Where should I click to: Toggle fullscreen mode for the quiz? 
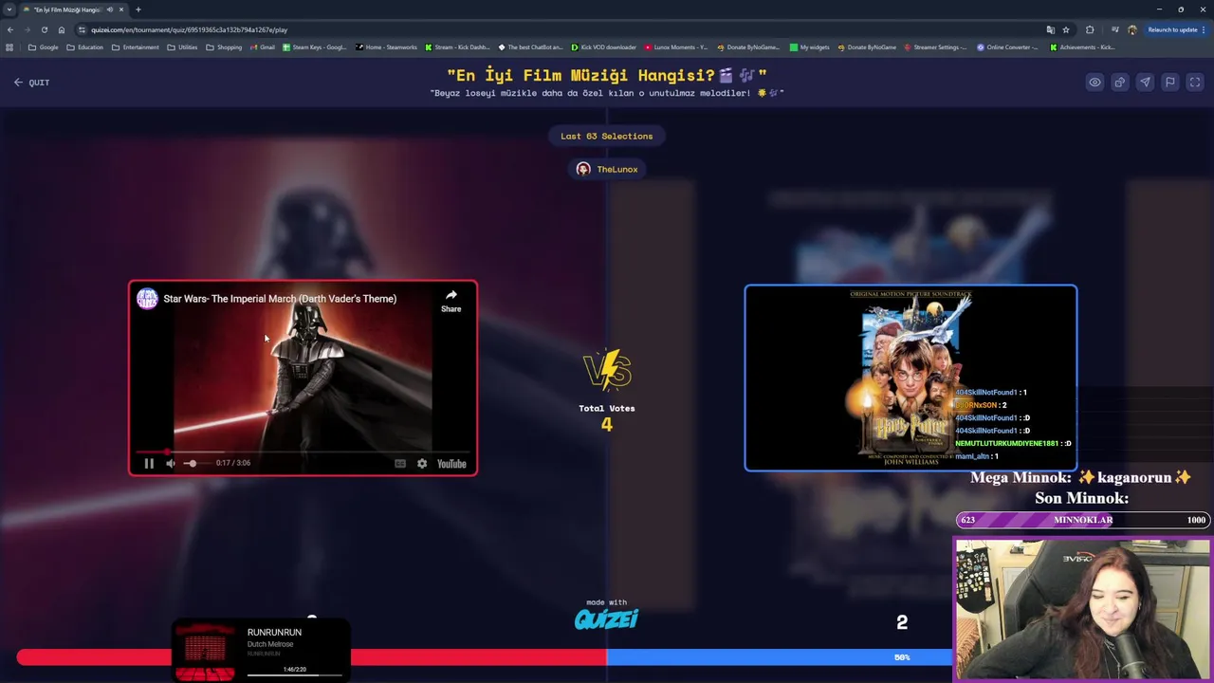[1195, 83]
